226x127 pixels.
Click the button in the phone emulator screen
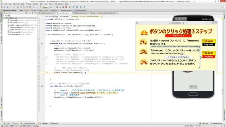tap(193, 87)
